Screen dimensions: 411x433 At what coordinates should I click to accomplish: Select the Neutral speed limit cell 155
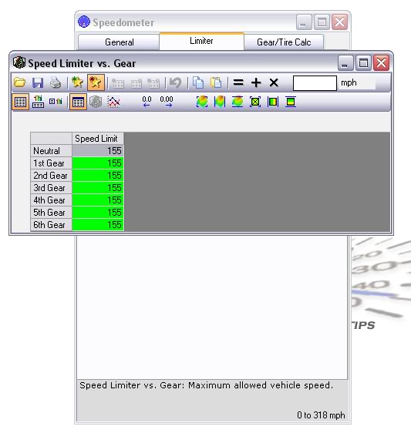pos(98,151)
